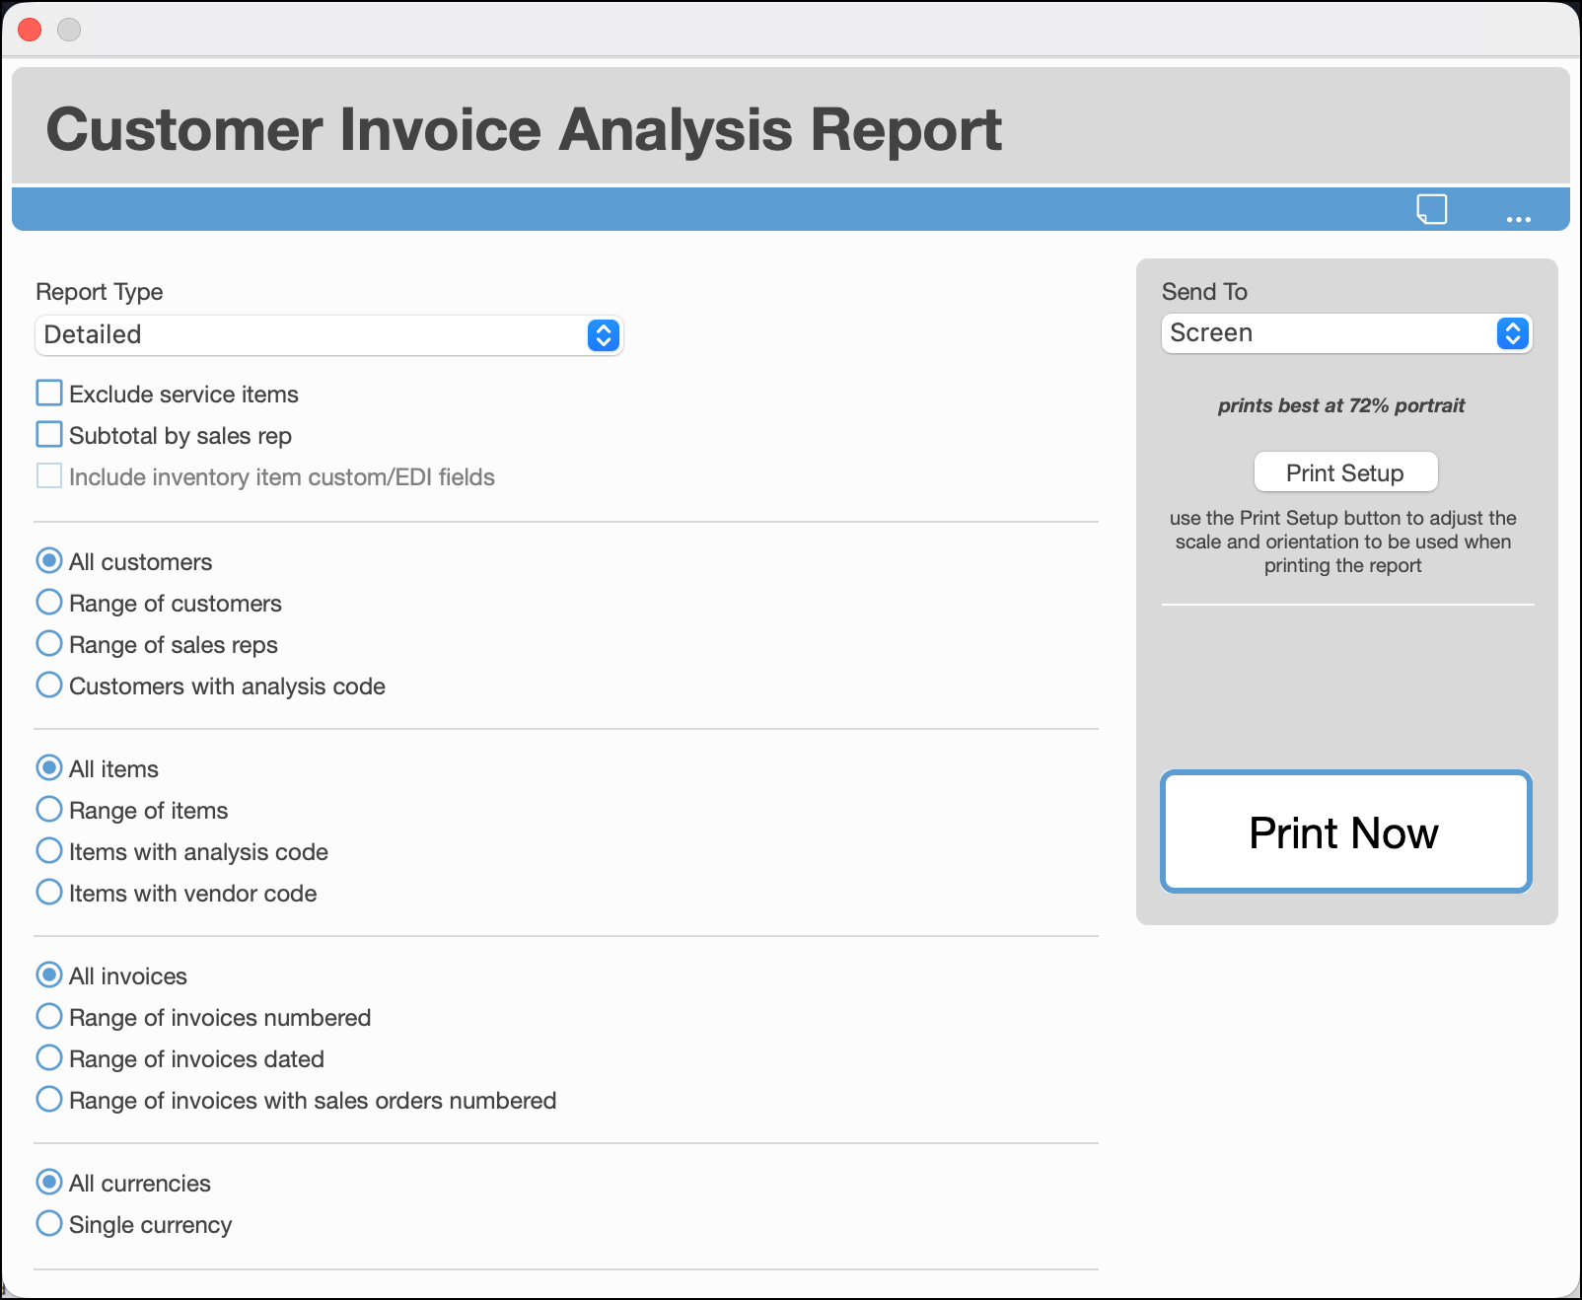The image size is (1582, 1300).
Task: Click the note icon in blue bar
Action: click(x=1431, y=209)
